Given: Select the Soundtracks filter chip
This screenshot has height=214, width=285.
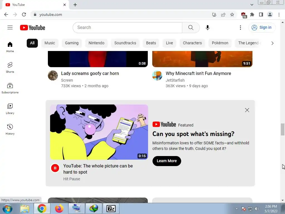Looking at the screenshot, I should coord(125,43).
